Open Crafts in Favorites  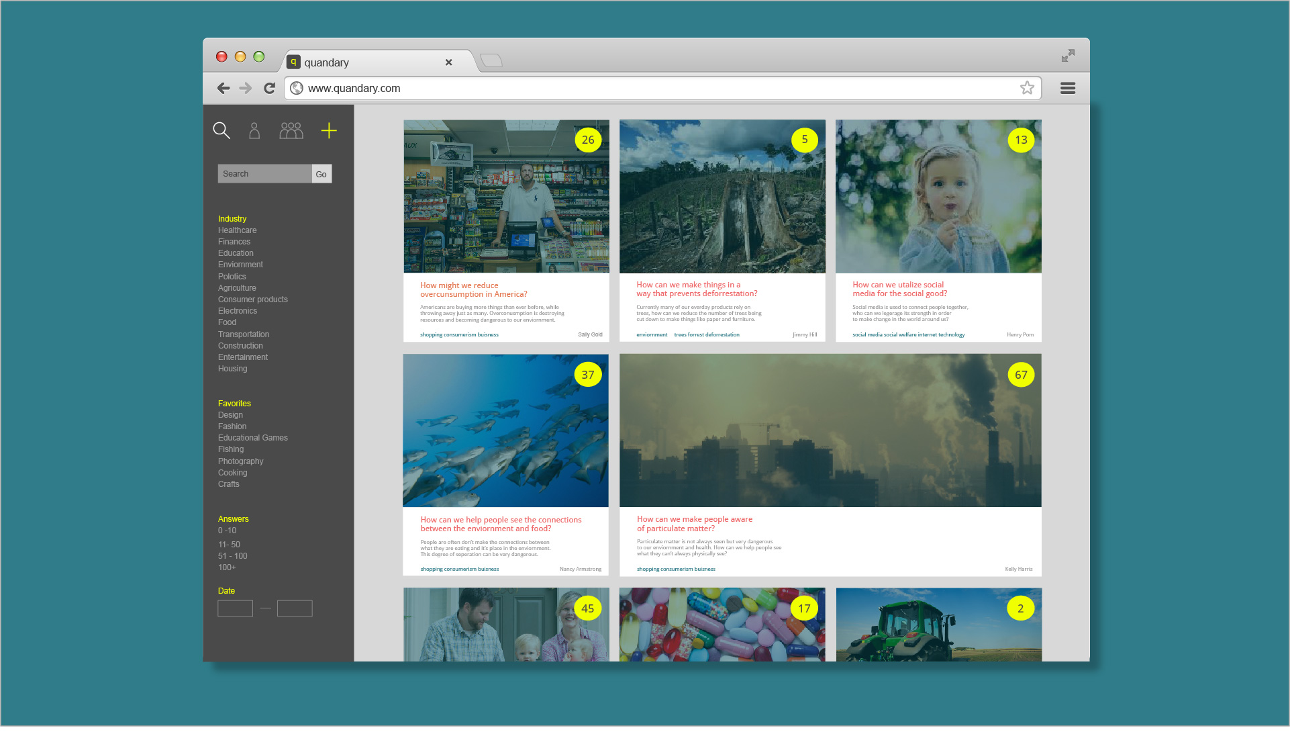pos(228,484)
